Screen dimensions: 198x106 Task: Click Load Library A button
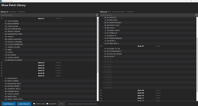pyautogui.click(x=9, y=104)
